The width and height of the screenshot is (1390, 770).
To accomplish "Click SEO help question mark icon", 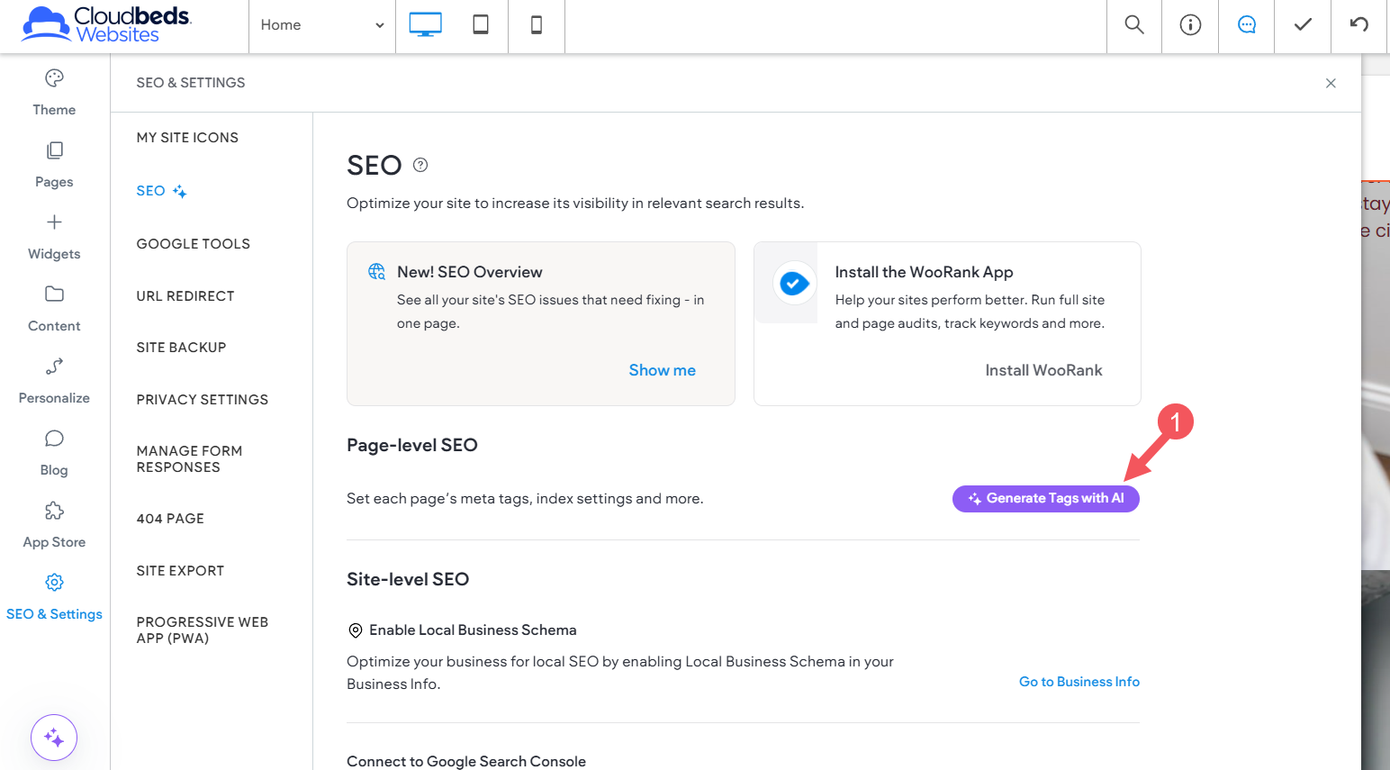I will (420, 165).
